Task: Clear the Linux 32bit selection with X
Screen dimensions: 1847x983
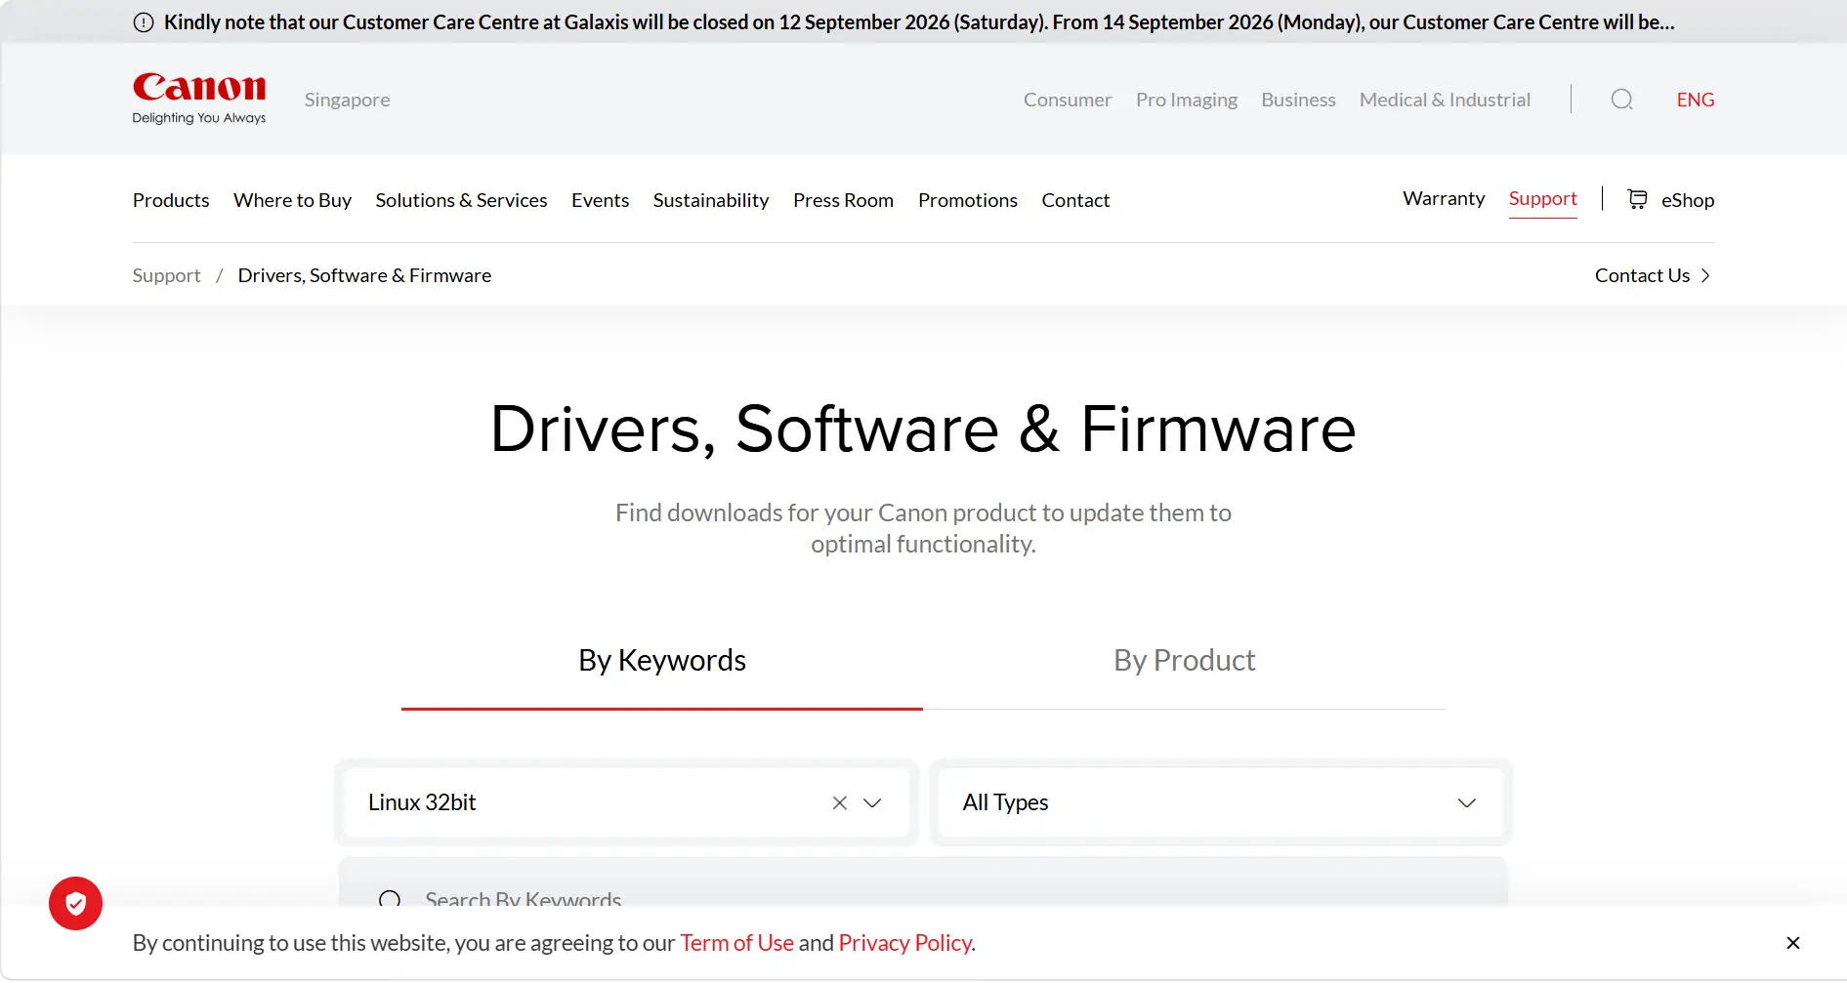Action: [840, 802]
